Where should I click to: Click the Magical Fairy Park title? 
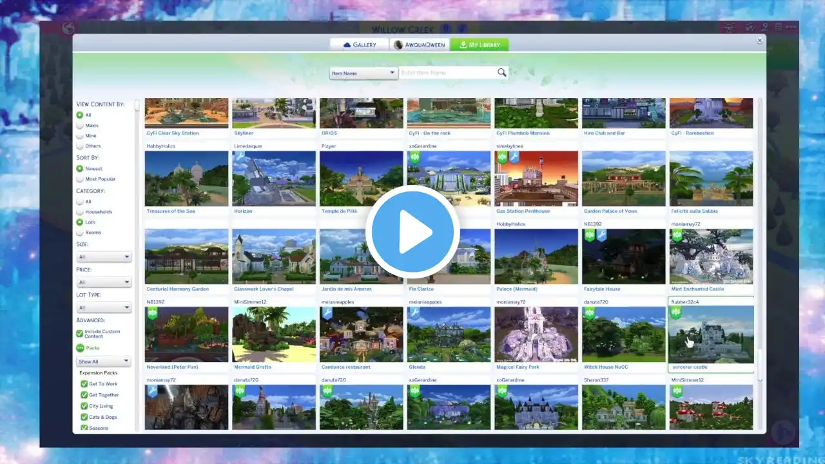(x=518, y=367)
